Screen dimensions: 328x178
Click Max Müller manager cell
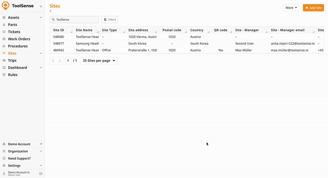click(x=244, y=50)
